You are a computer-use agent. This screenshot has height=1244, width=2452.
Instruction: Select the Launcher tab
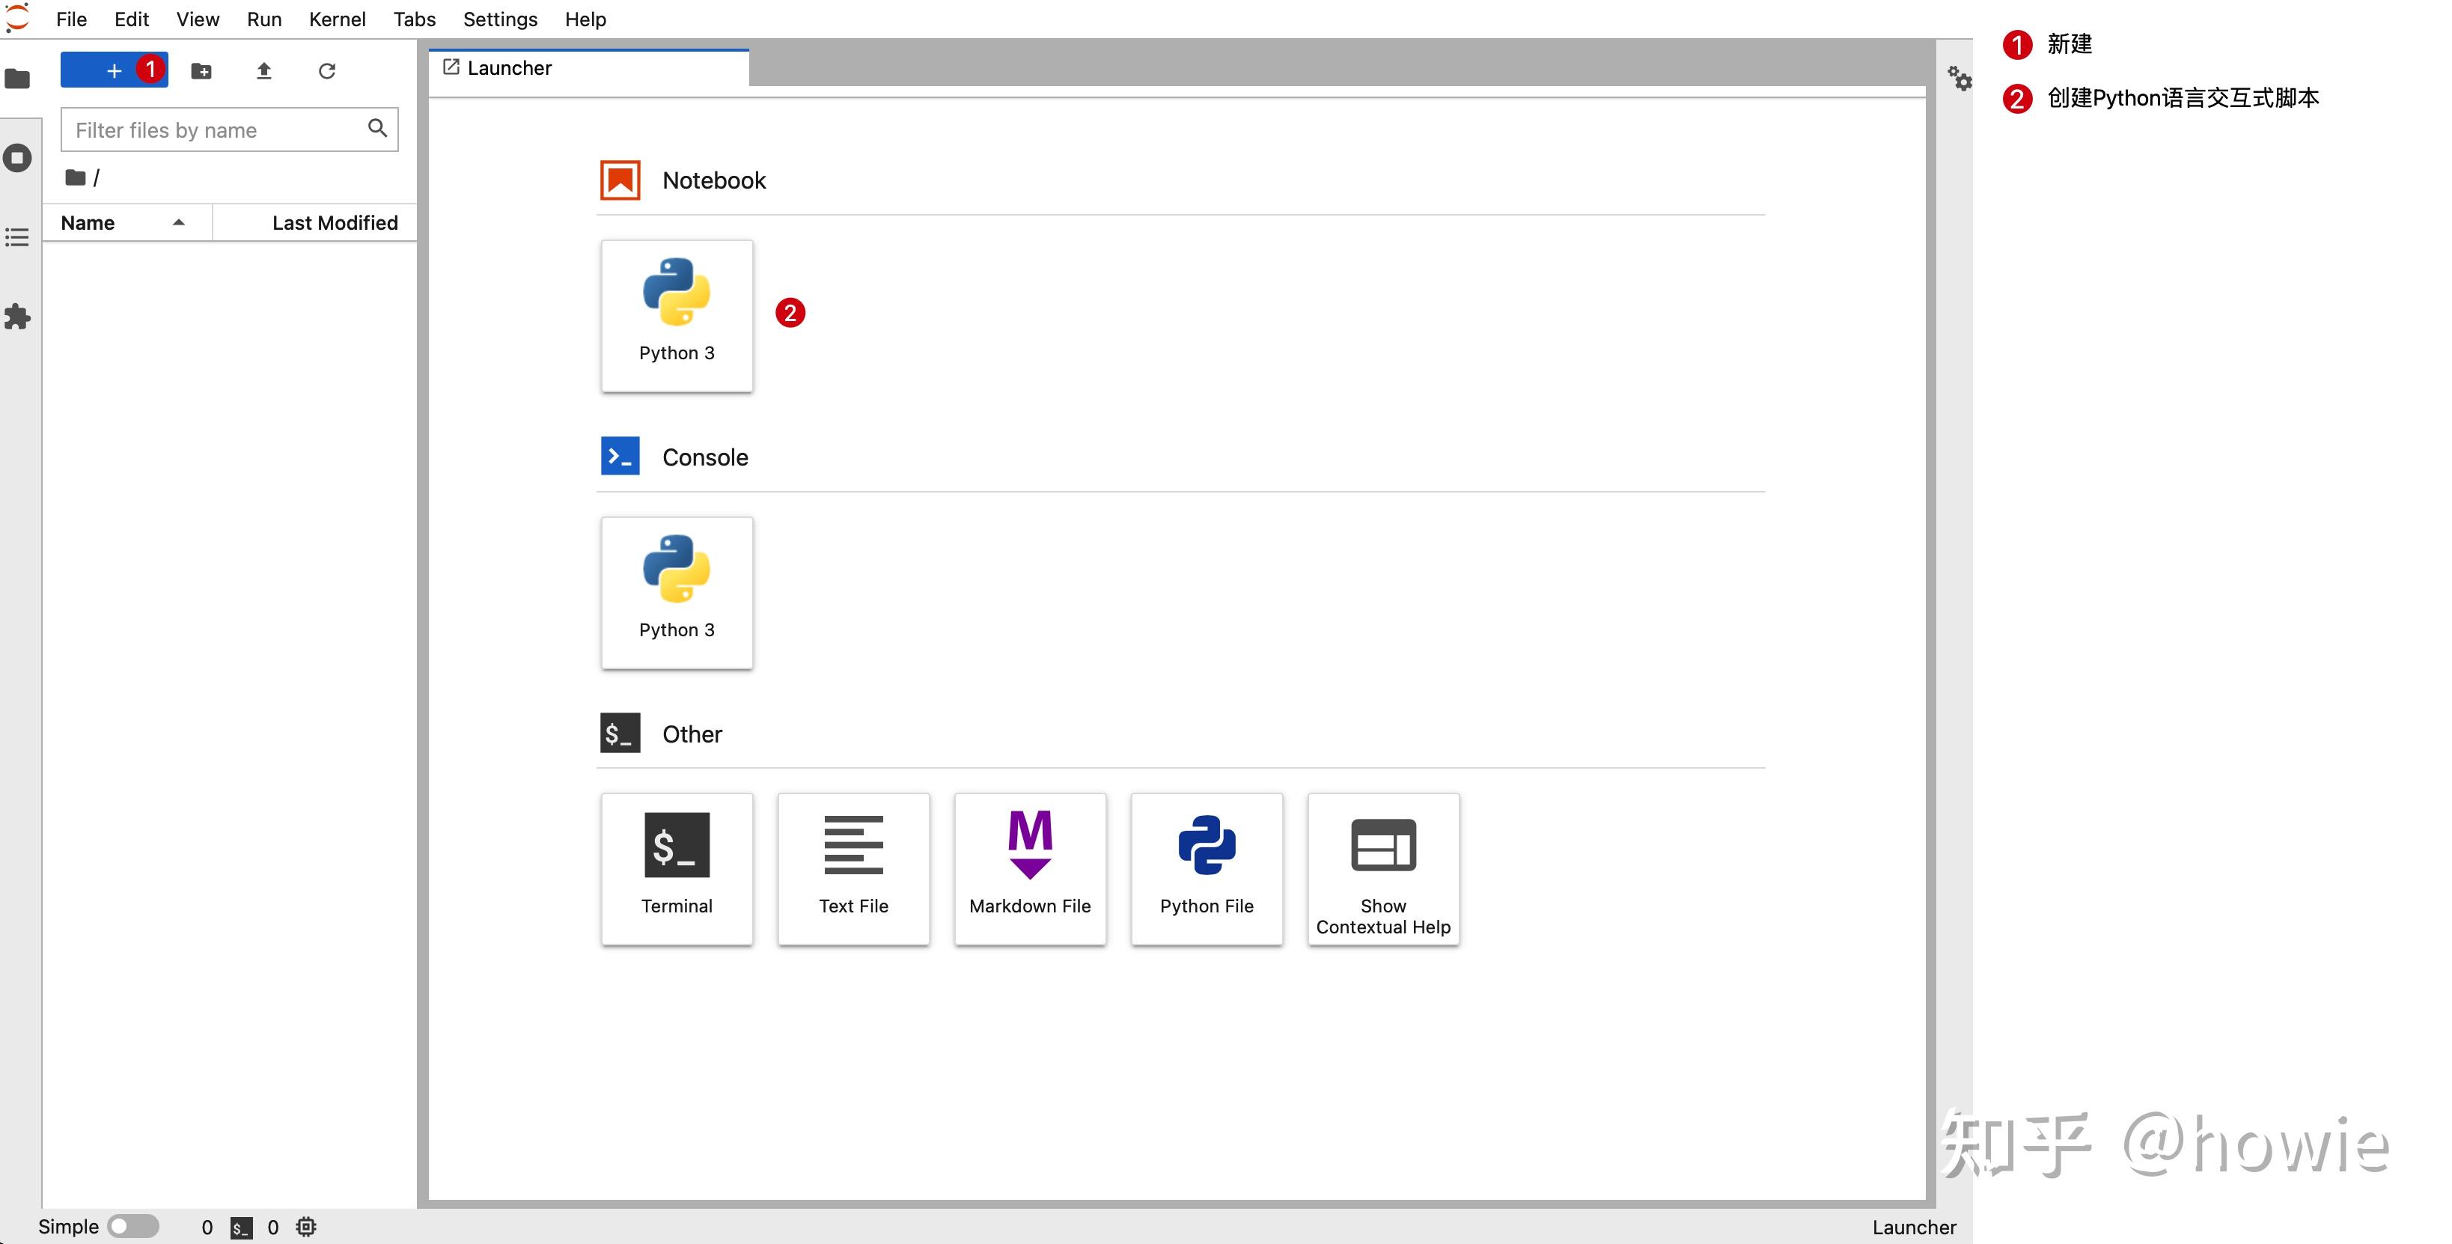509,67
